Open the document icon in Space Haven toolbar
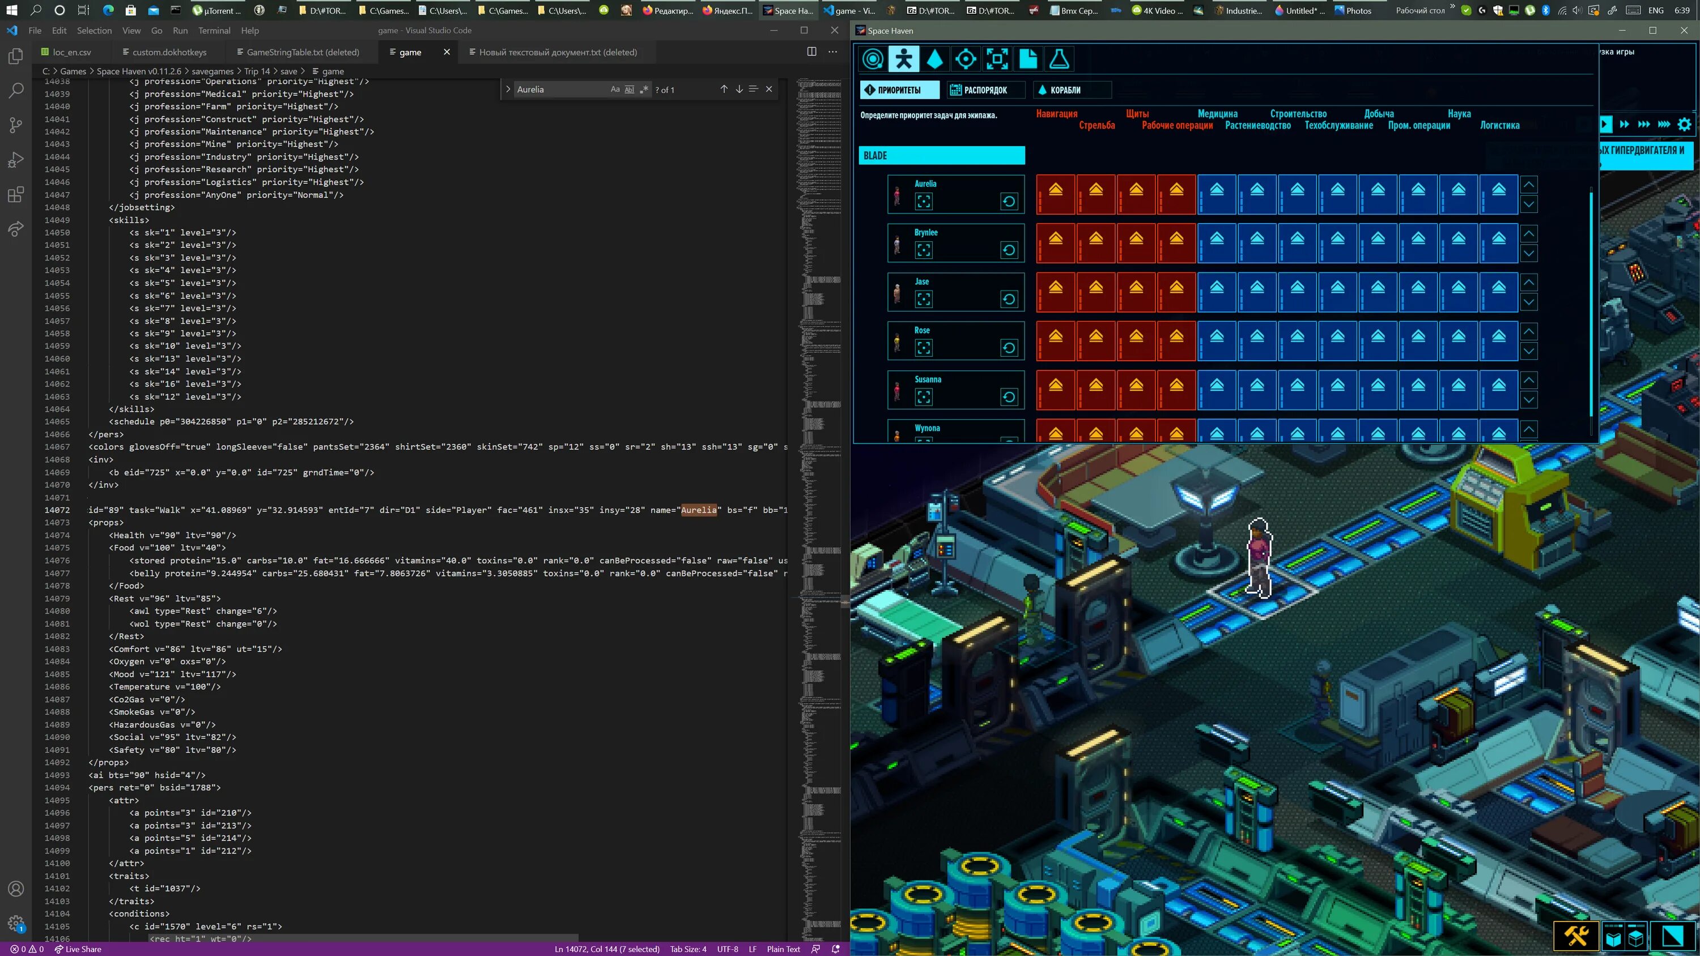 click(x=1028, y=59)
